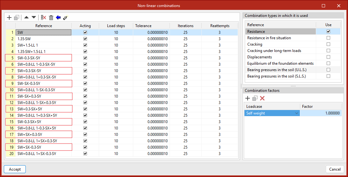Click the trash can delete icon
Screen dimensions: 348x177
tap(51, 18)
